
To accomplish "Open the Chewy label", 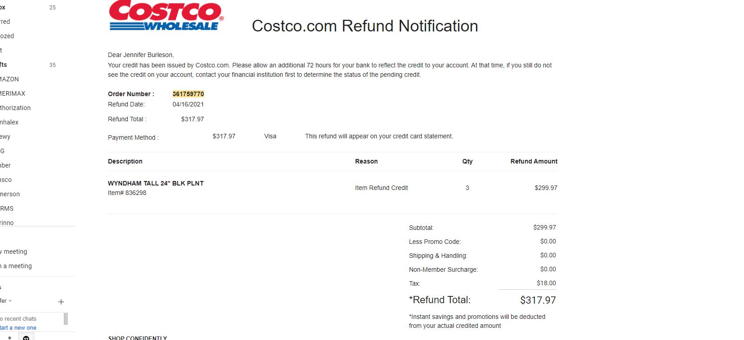I will pyautogui.click(x=5, y=137).
